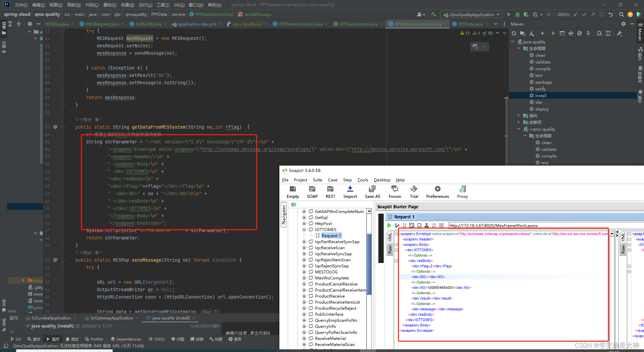Commit changes using Git green checkmark
The image size is (644, 352).
584,14
